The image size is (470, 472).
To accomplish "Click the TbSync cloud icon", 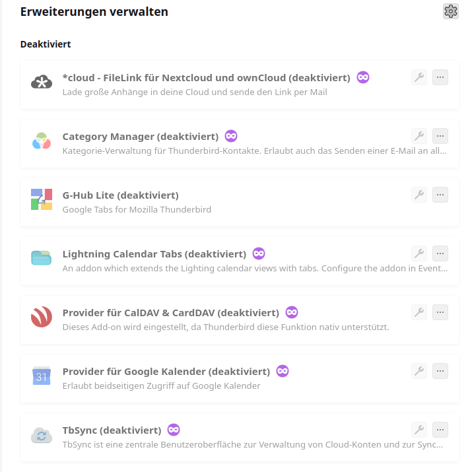I will [42, 434].
